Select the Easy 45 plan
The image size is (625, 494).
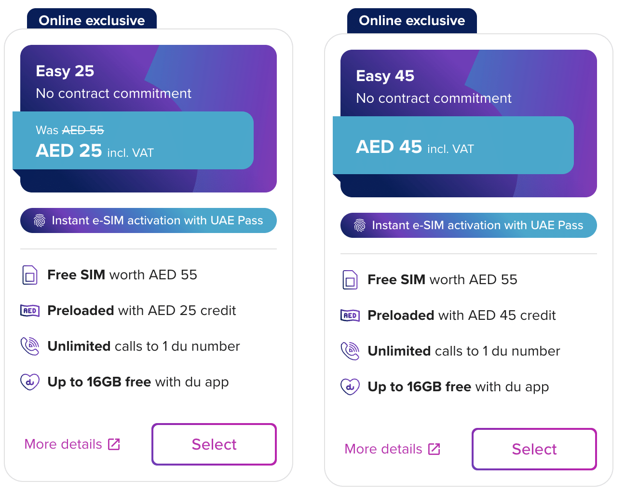[x=534, y=449]
